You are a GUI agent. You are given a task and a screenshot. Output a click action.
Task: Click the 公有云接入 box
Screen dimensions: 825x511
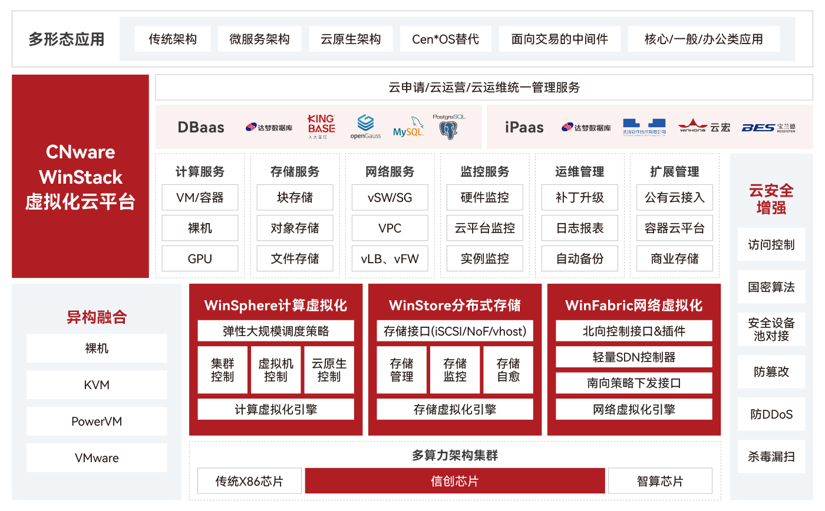tap(675, 197)
